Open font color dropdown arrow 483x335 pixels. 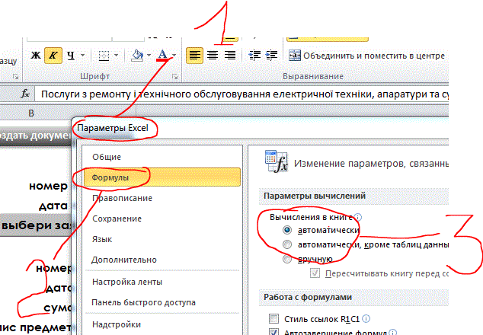(174, 56)
